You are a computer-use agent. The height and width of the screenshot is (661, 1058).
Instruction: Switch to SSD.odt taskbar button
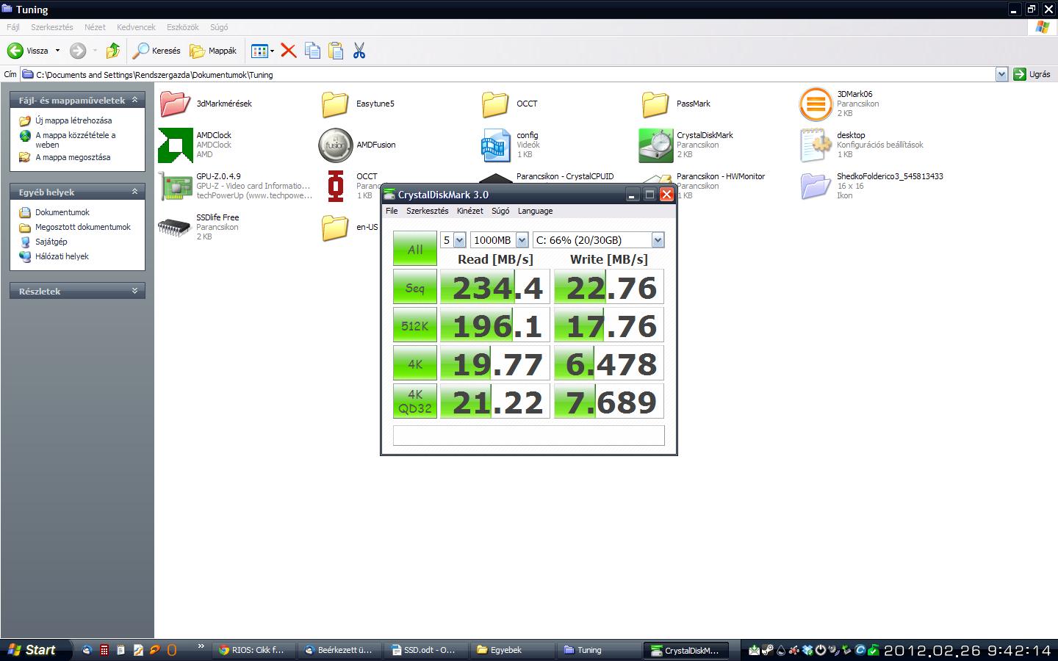425,650
